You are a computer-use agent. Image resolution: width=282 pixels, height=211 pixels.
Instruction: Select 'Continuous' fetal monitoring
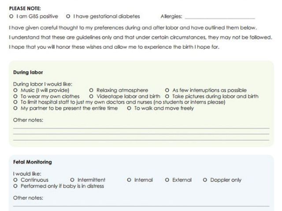click(x=16, y=180)
